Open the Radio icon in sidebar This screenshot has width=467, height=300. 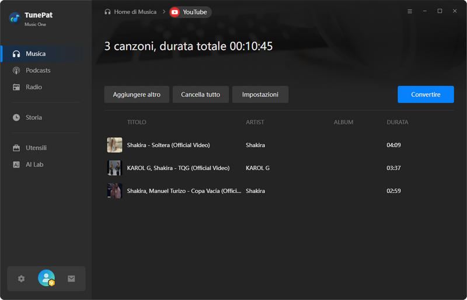pos(16,88)
